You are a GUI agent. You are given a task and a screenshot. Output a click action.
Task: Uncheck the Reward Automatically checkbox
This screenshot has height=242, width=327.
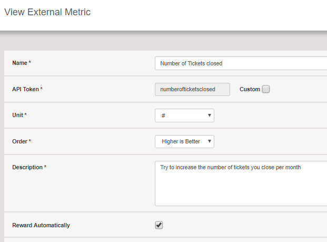pos(159,225)
